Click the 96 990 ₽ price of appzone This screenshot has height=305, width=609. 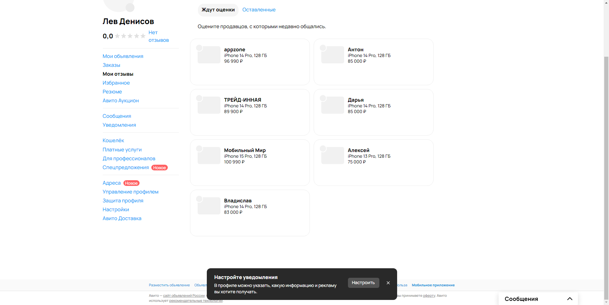tap(233, 61)
